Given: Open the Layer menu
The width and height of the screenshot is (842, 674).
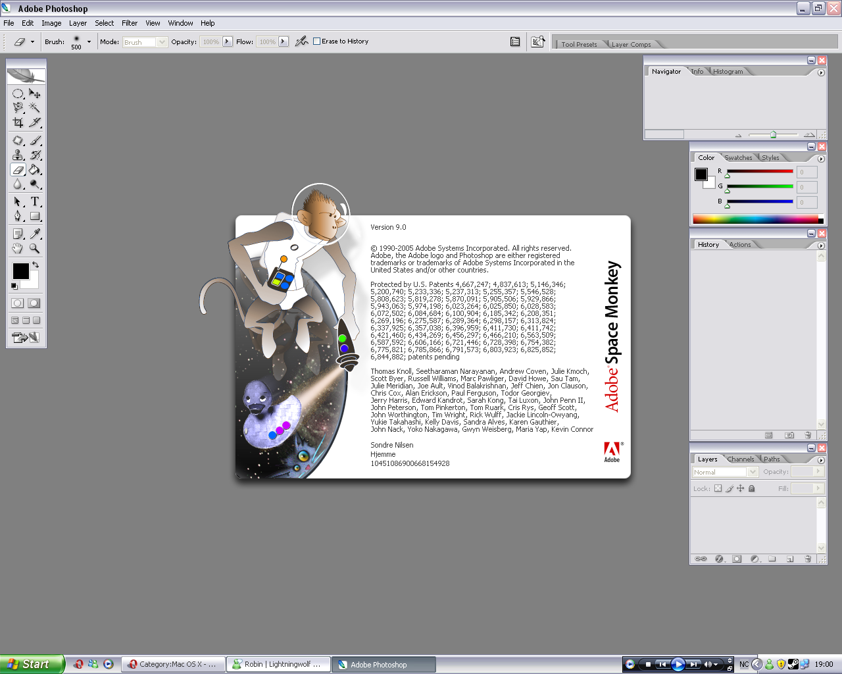Looking at the screenshot, I should (78, 23).
